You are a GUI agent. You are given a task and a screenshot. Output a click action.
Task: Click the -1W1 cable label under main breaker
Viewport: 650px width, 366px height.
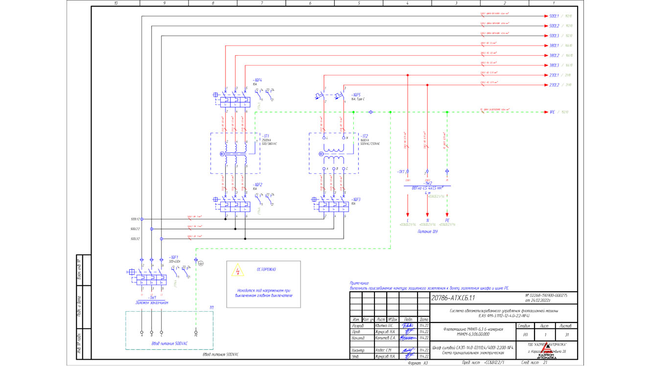pyautogui.click(x=152, y=297)
